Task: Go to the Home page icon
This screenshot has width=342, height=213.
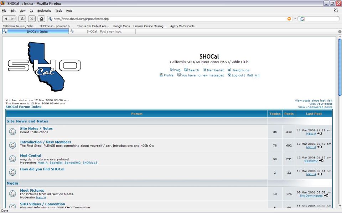Action: click(x=41, y=19)
